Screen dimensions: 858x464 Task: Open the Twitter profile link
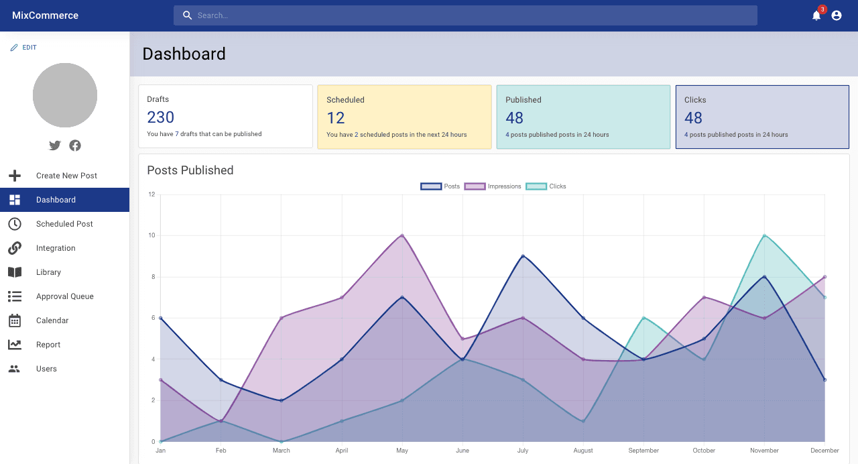[x=54, y=145]
